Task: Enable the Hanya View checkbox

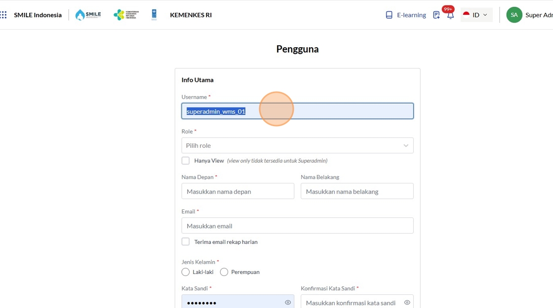Action: 186,161
